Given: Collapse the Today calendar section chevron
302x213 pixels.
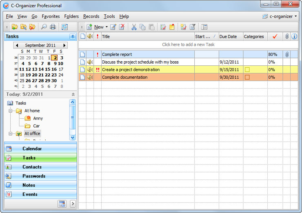Looking at the screenshot, I should 73,94.
